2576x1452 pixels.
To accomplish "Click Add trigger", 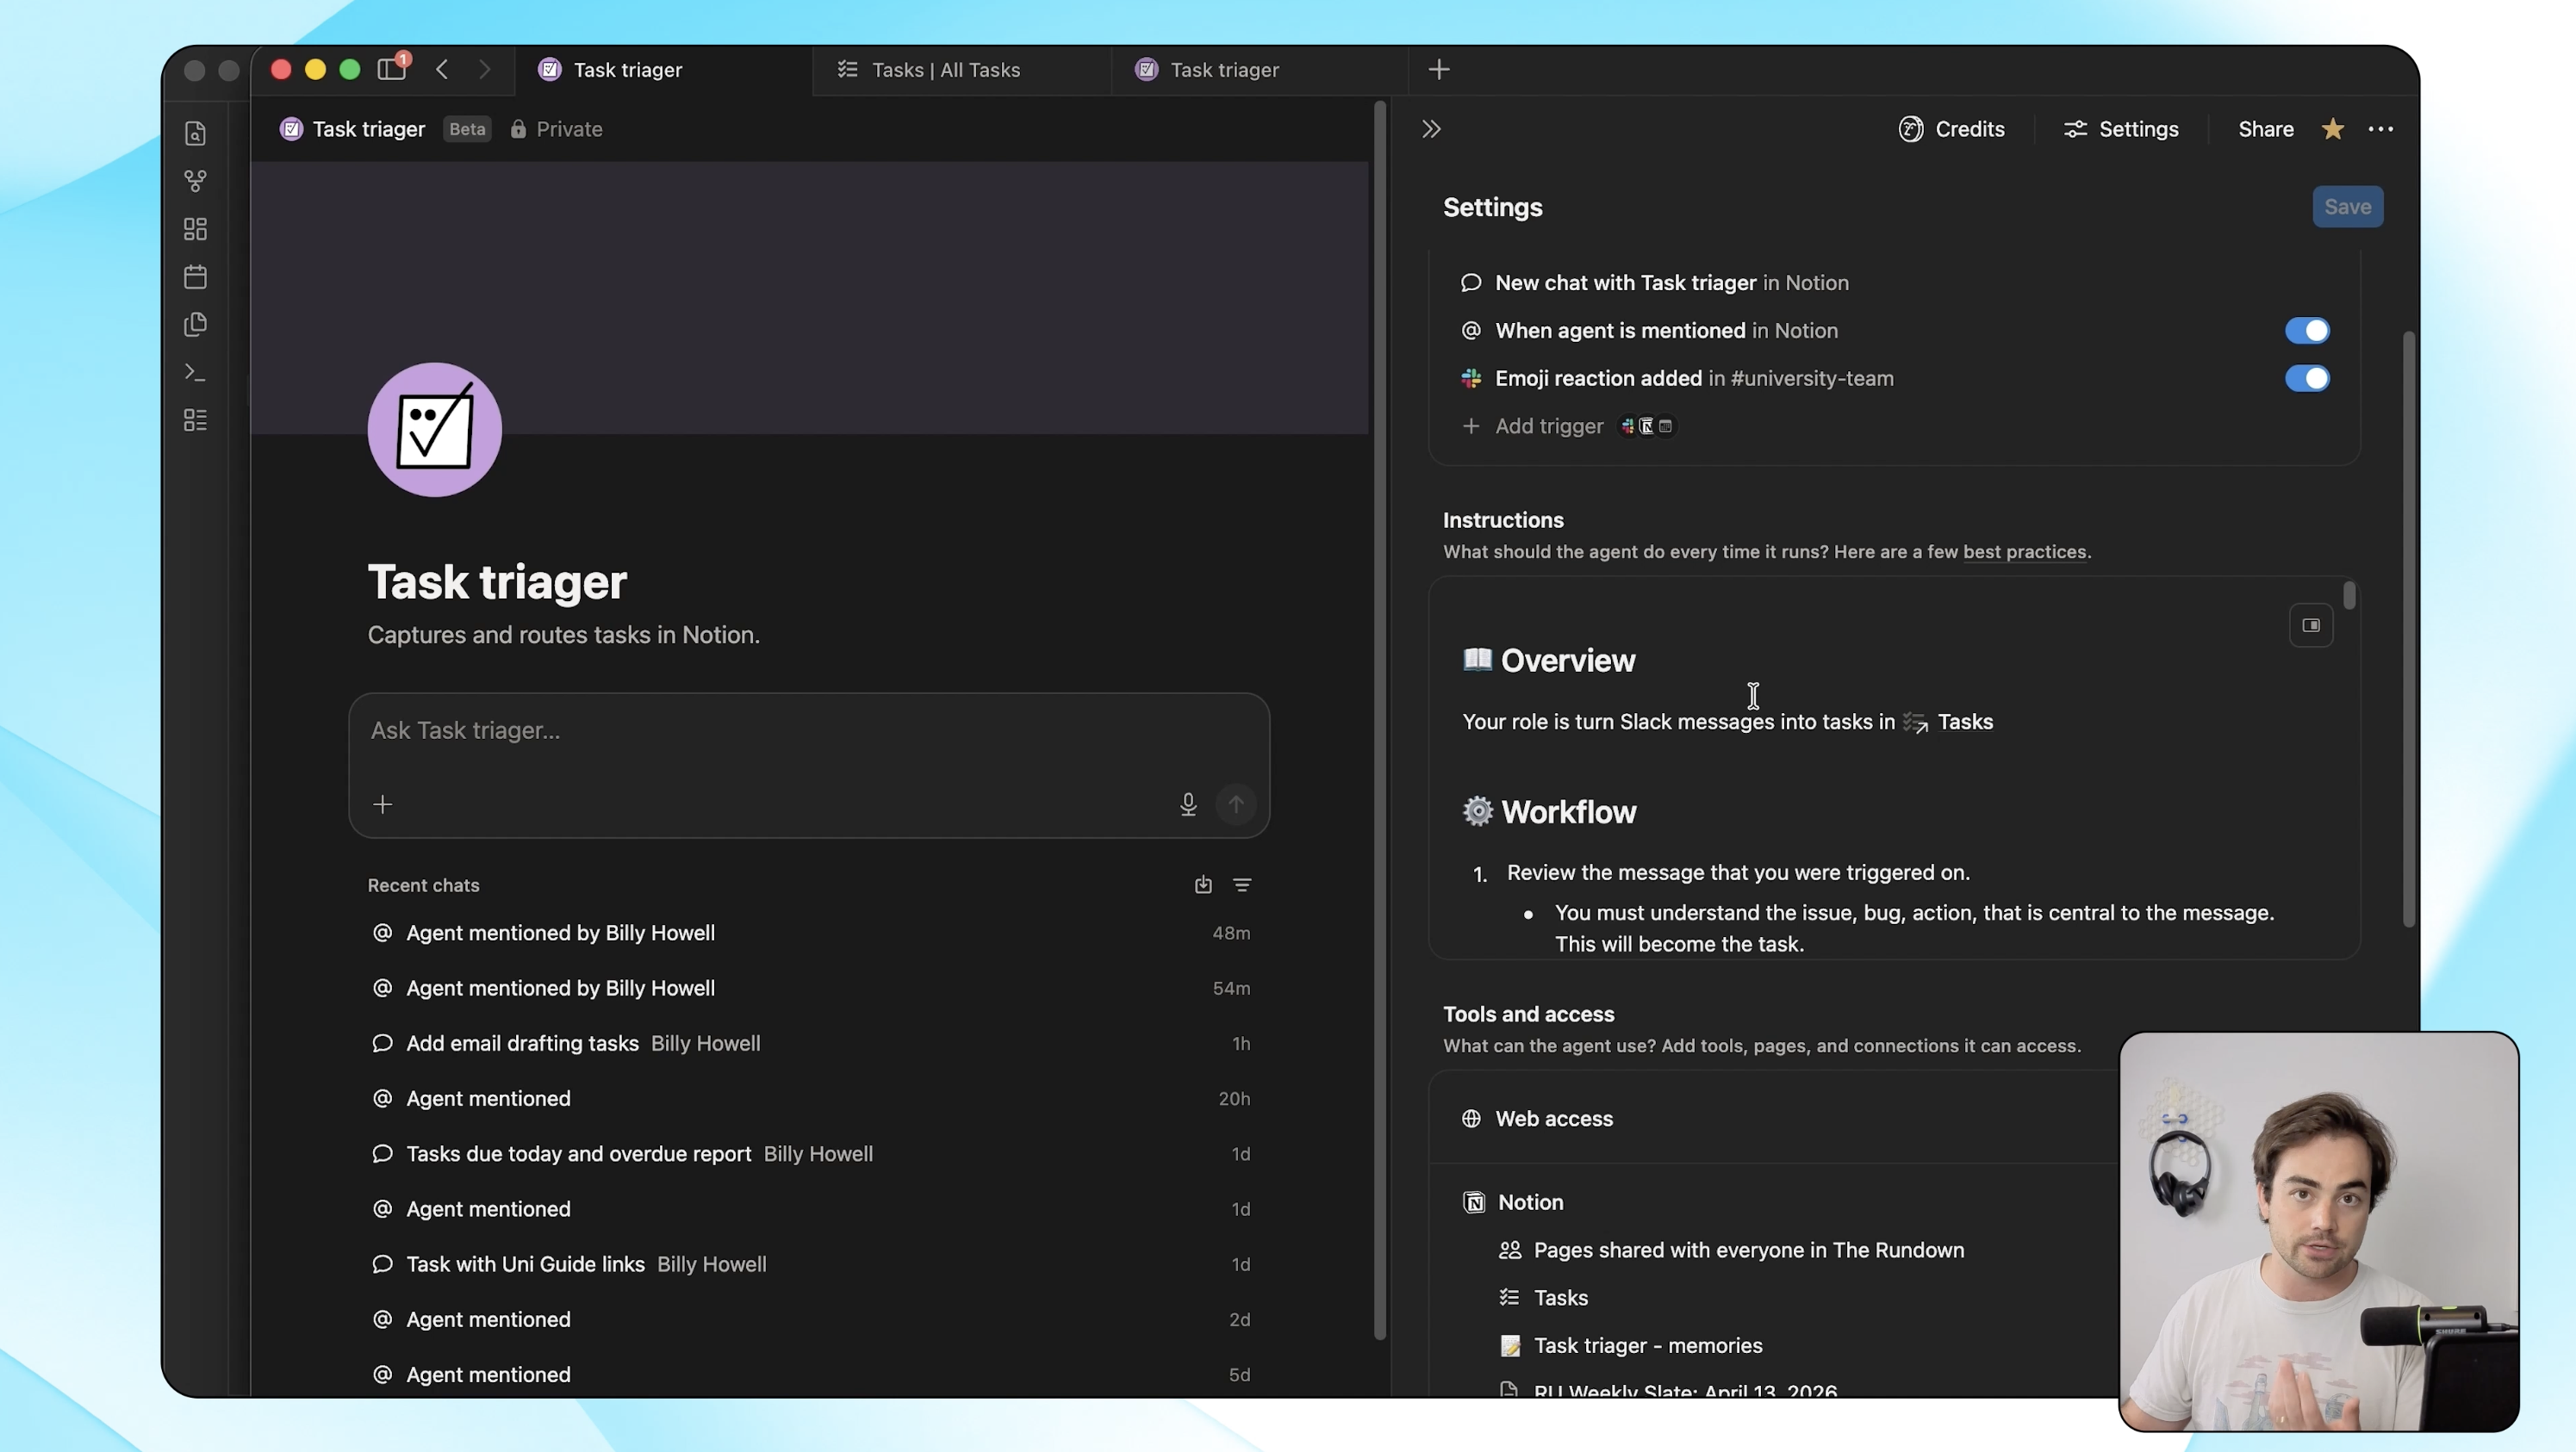I will [1548, 425].
